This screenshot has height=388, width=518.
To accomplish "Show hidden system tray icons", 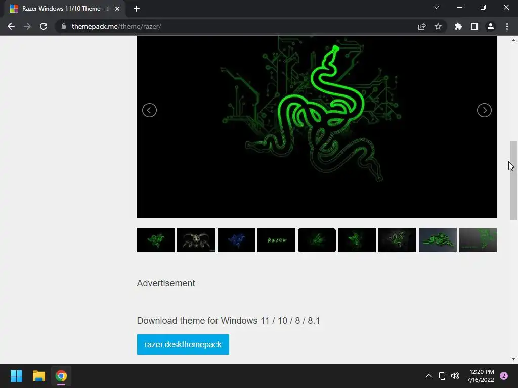I will (429, 376).
